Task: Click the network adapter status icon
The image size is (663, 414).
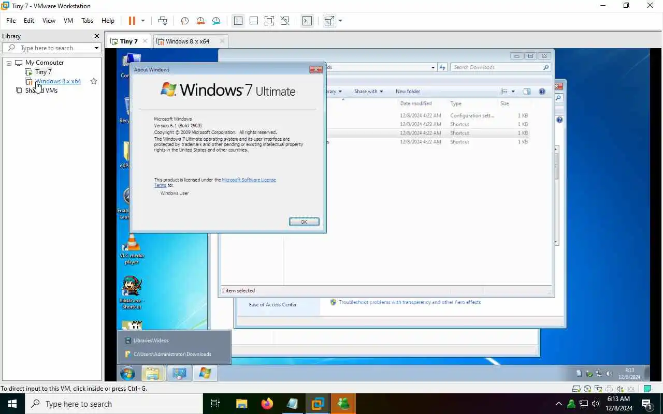Action: pyautogui.click(x=598, y=389)
